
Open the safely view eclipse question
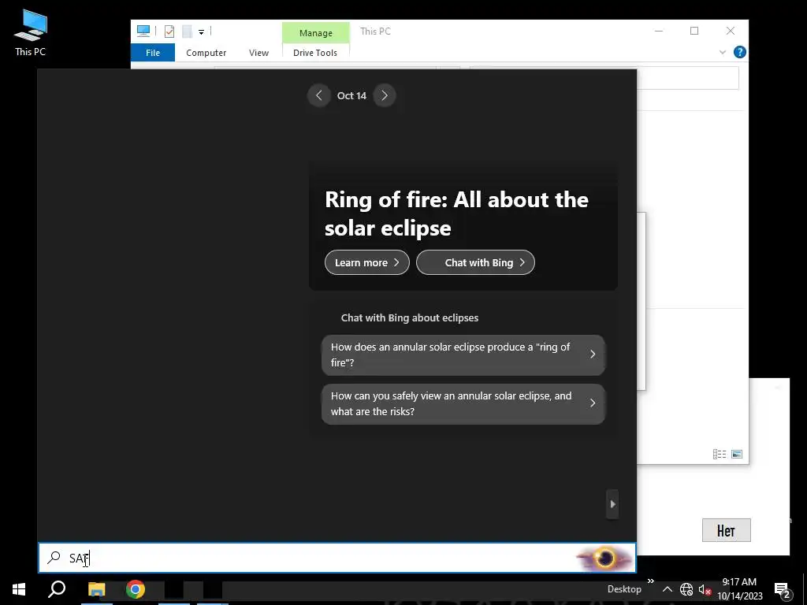tap(463, 404)
